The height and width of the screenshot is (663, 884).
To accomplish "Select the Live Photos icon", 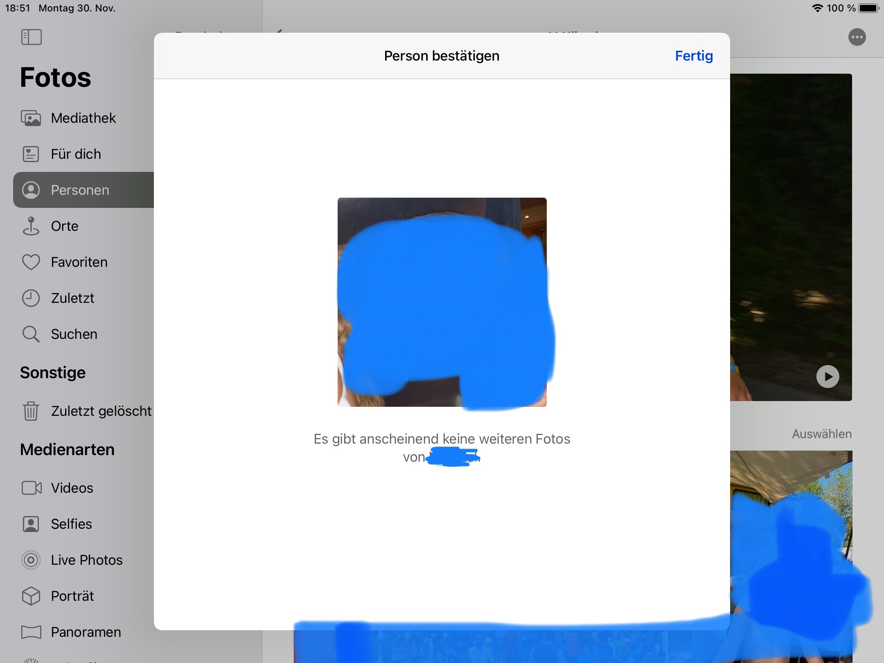I will (x=31, y=560).
